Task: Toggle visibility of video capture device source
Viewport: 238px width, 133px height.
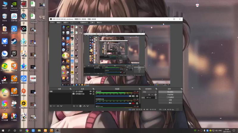Action: (x=91, y=94)
